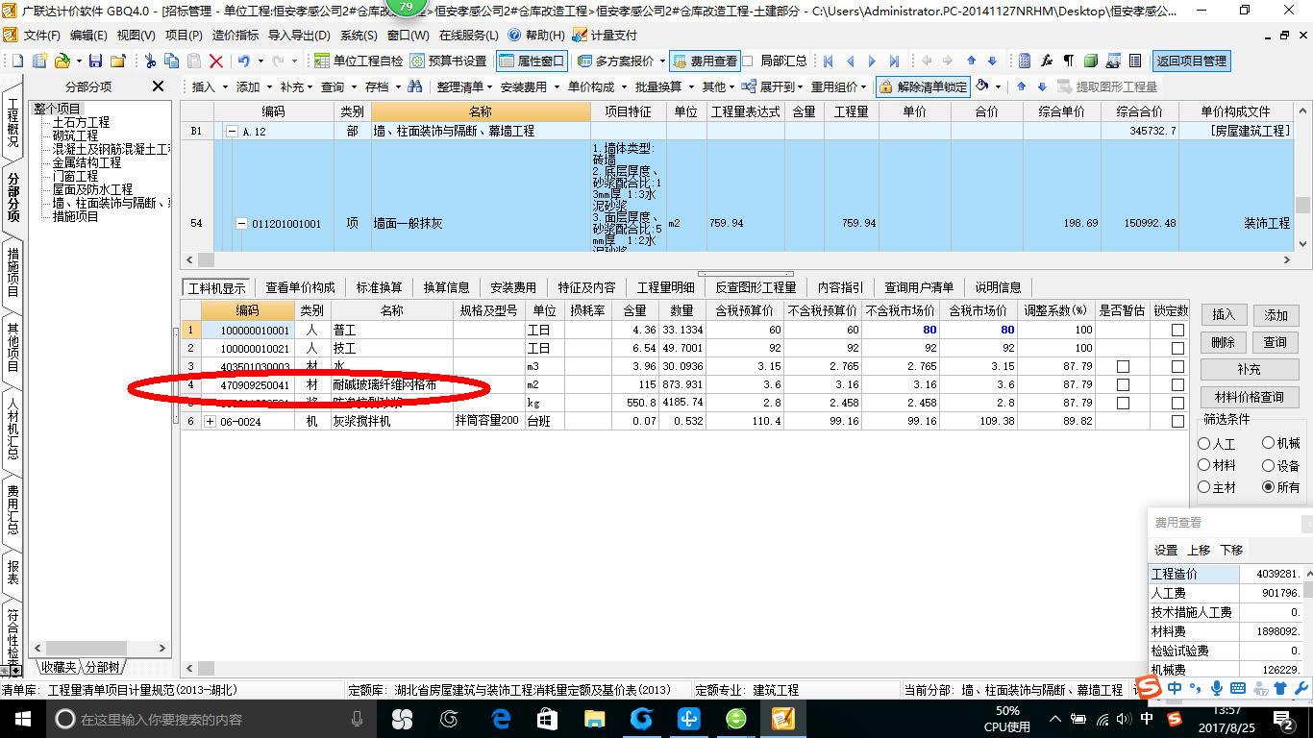
Task: Click the 材料价格查询 button
Action: [x=1249, y=397]
